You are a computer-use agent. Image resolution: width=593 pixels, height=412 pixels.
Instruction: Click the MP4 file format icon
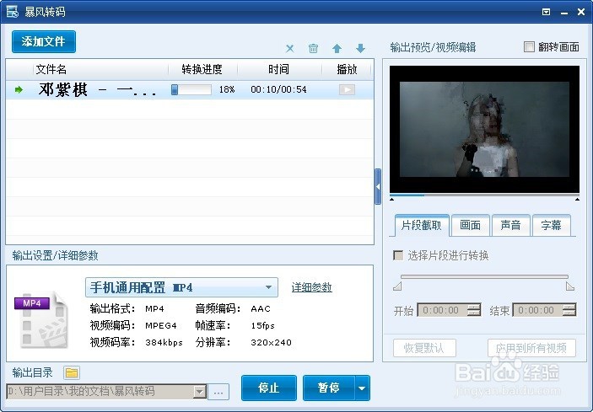click(41, 319)
